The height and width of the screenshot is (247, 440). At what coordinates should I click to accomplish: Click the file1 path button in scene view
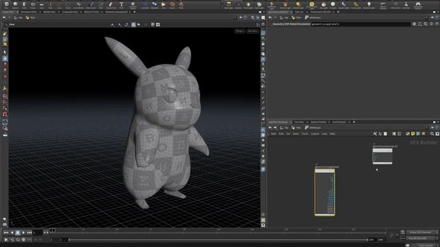30,18
